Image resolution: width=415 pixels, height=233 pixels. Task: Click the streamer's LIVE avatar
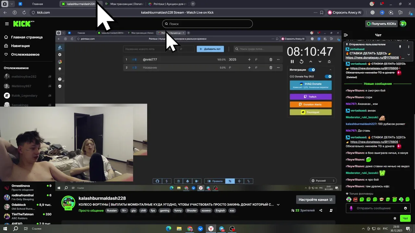tap(68, 203)
